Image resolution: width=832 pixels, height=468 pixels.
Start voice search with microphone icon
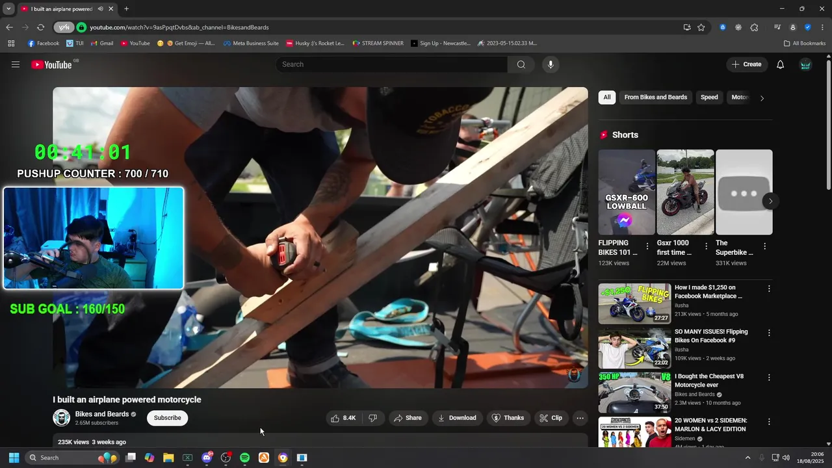click(551, 64)
